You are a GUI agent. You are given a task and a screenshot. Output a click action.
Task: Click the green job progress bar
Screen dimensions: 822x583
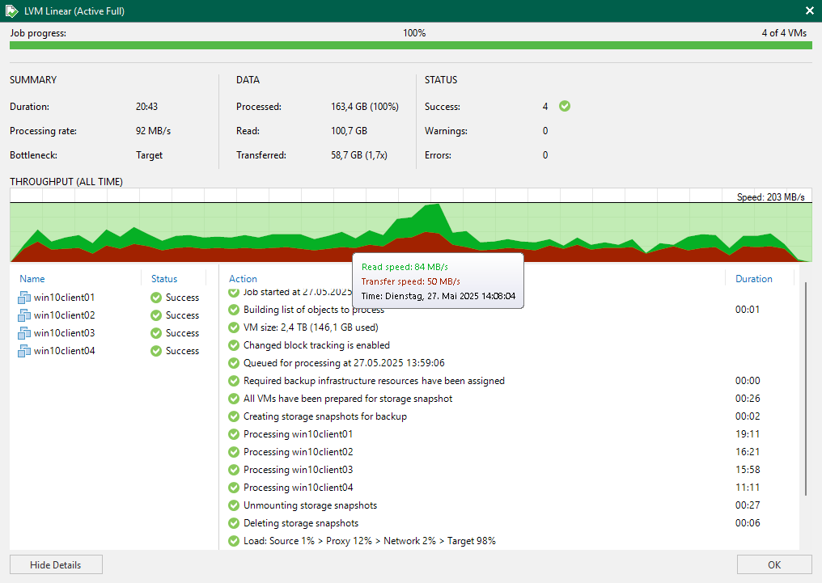click(410, 45)
